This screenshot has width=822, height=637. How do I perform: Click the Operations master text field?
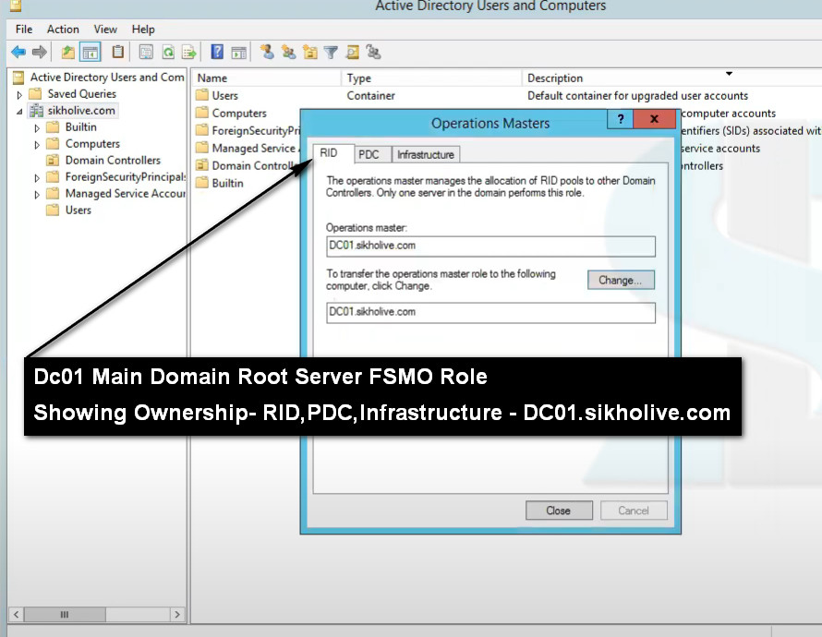[x=490, y=246]
